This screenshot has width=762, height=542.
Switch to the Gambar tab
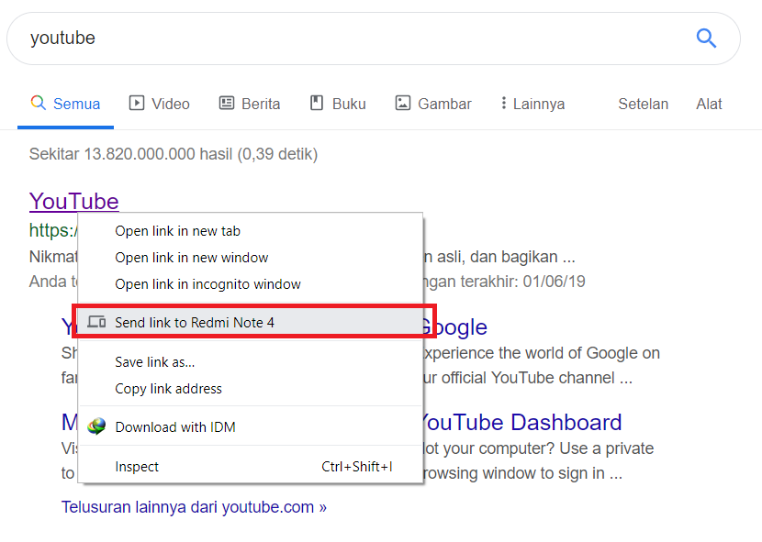coord(432,104)
